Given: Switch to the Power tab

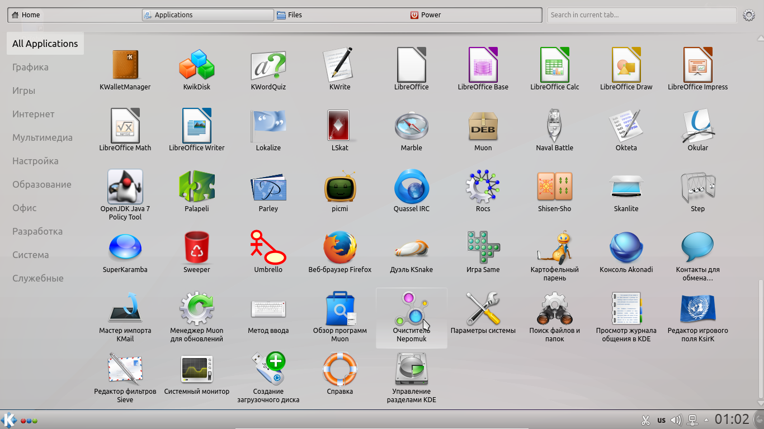Looking at the screenshot, I should [x=431, y=15].
